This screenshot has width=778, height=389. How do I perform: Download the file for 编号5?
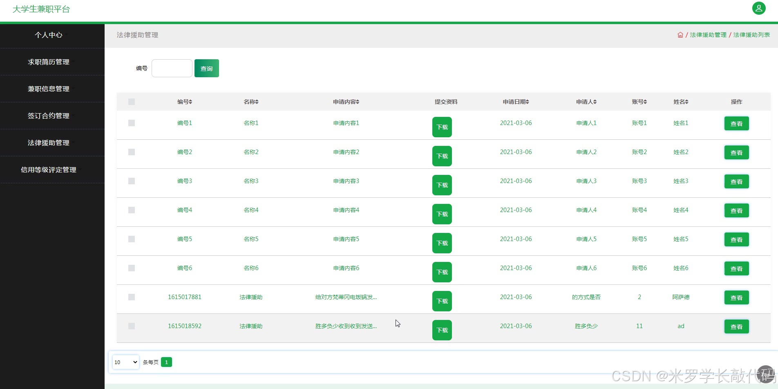(x=442, y=243)
